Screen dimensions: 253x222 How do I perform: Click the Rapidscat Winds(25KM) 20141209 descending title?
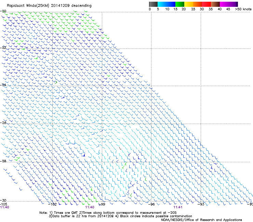tap(49, 6)
